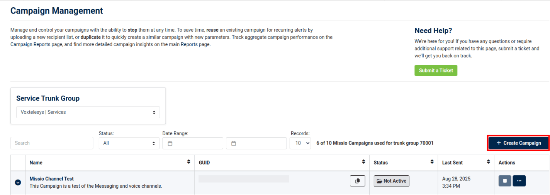This screenshot has width=550, height=195.
Task: Open the Service Trunk Group dropdown
Action: 88,112
